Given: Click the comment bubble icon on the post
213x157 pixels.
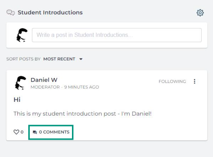Looking at the screenshot, I should [x=35, y=132].
